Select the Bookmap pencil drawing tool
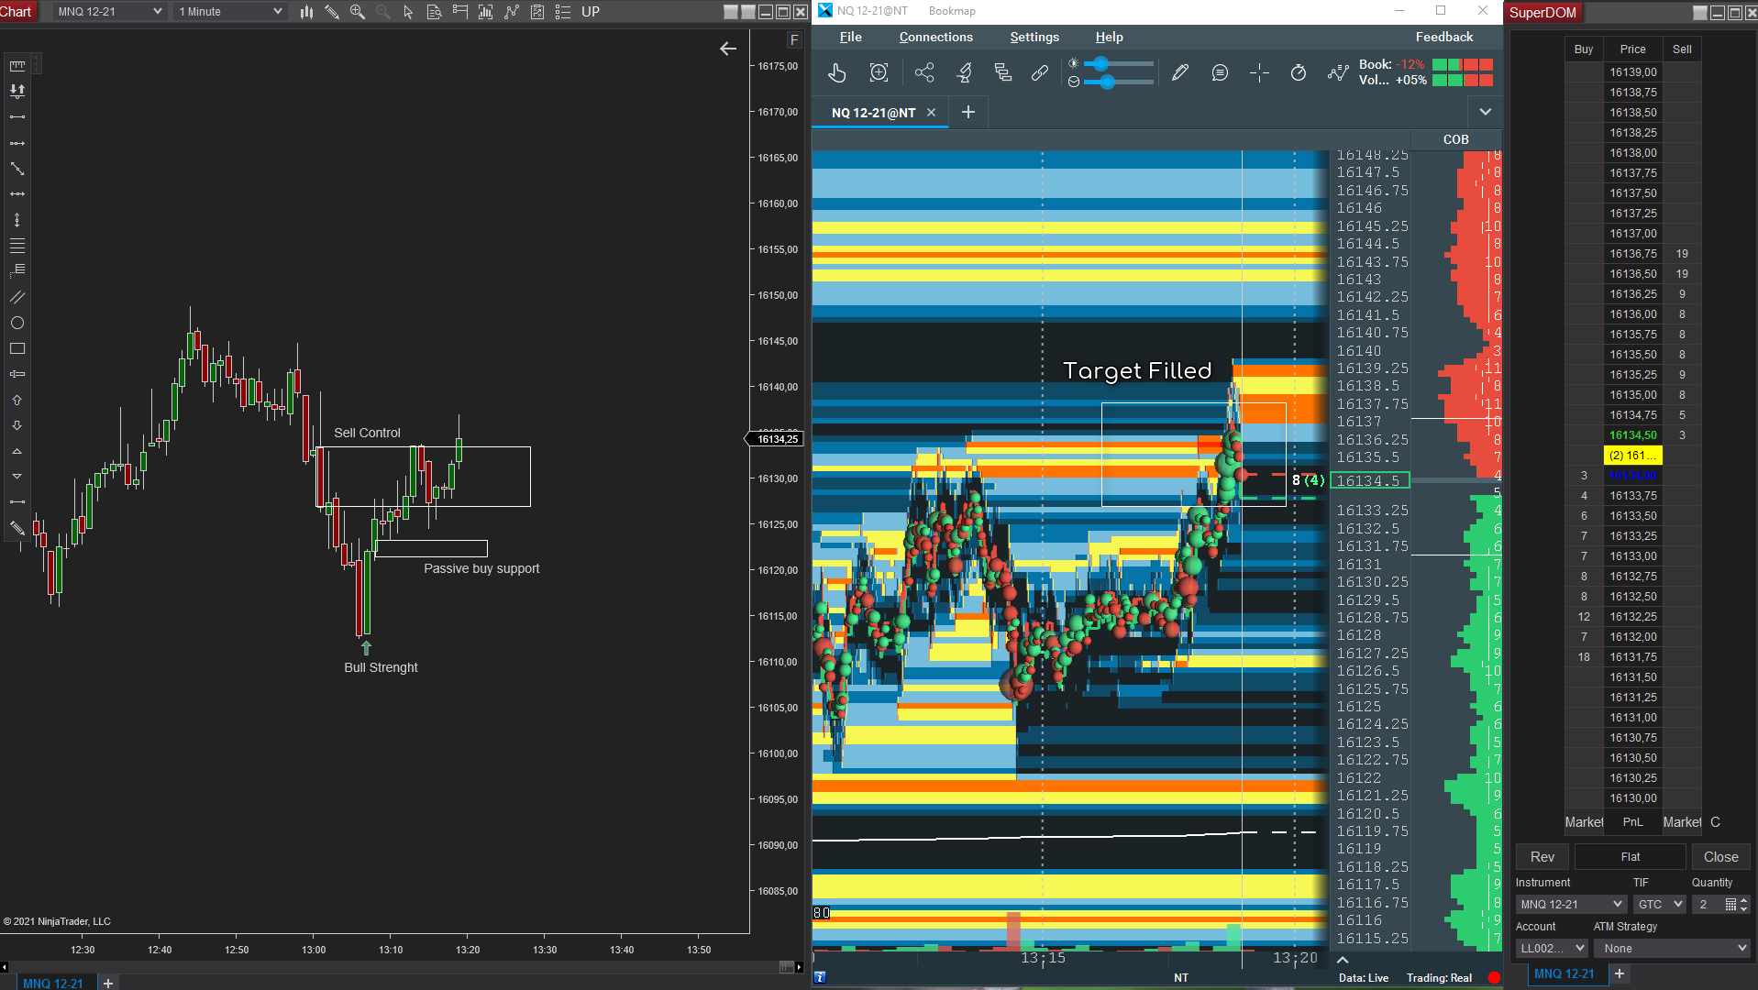This screenshot has height=990, width=1758. click(x=1180, y=73)
